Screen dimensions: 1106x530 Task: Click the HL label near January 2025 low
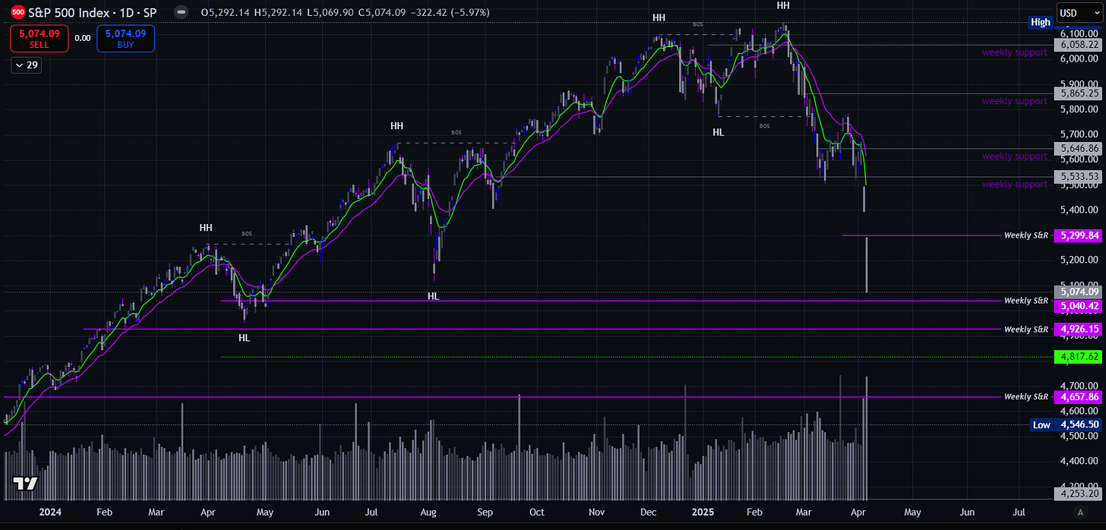click(719, 132)
